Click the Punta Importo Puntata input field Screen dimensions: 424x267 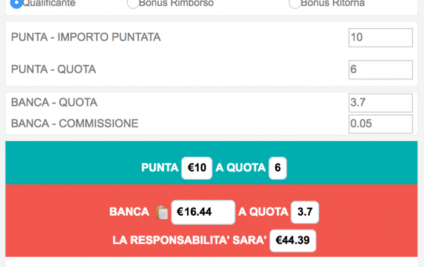point(380,38)
